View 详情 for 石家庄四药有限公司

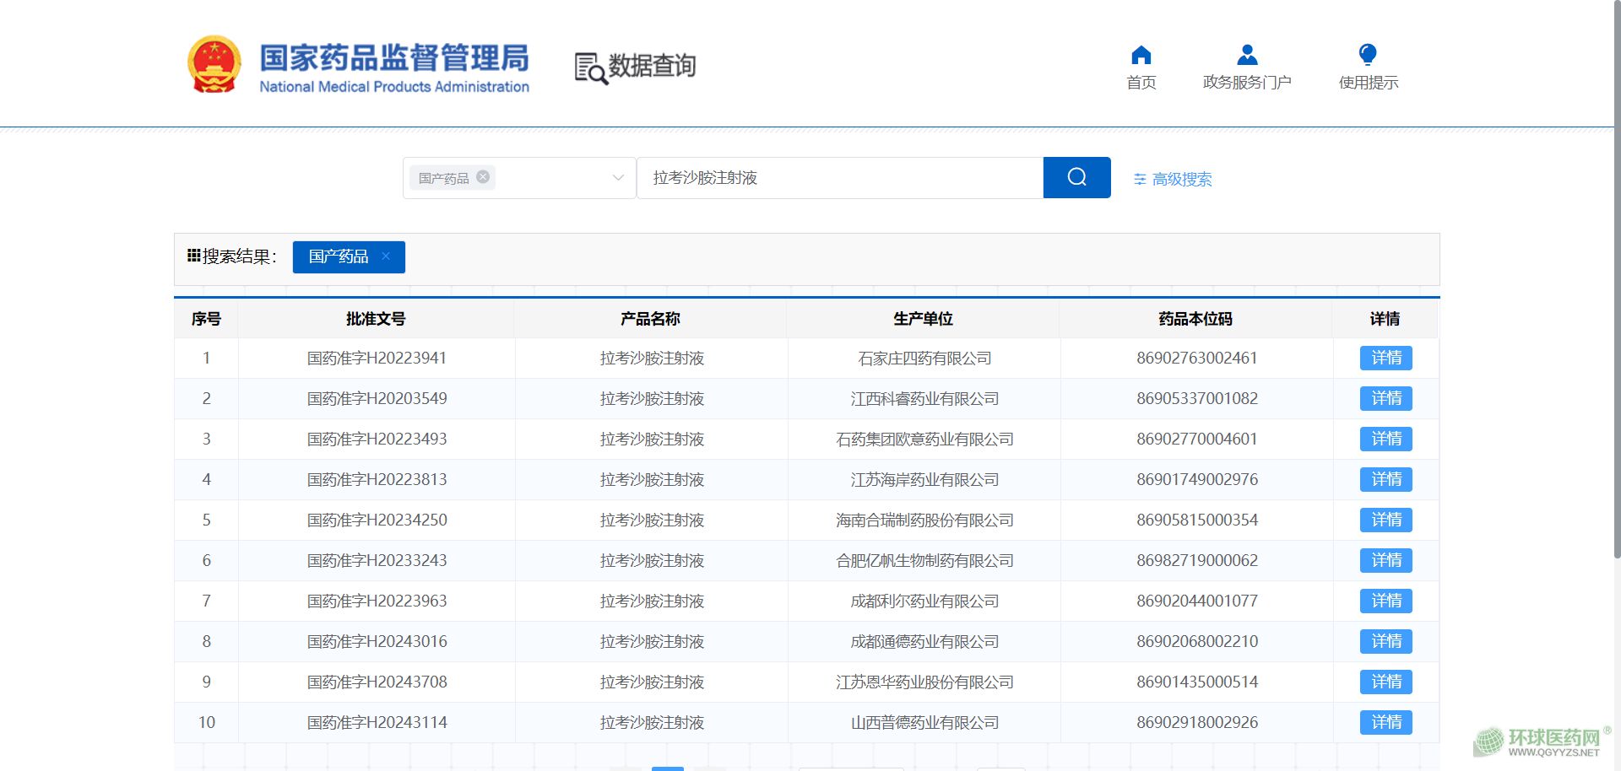click(1385, 358)
